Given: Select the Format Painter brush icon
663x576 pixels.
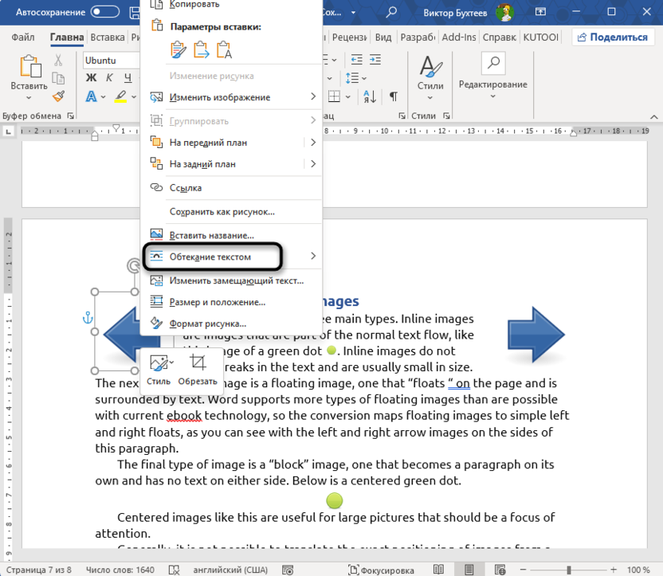Looking at the screenshot, I should pyautogui.click(x=58, y=96).
